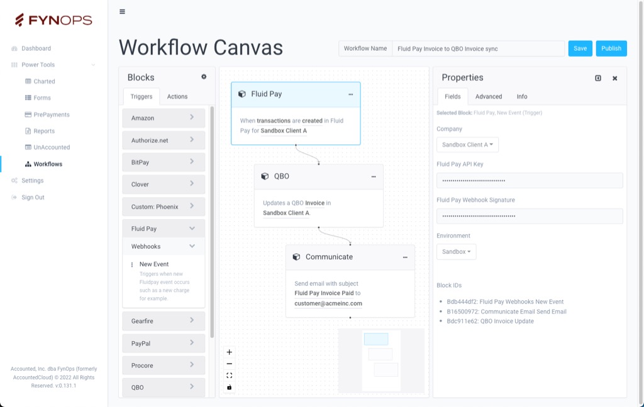Select the Advanced tab in Properties
The width and height of the screenshot is (644, 407).
coord(489,97)
